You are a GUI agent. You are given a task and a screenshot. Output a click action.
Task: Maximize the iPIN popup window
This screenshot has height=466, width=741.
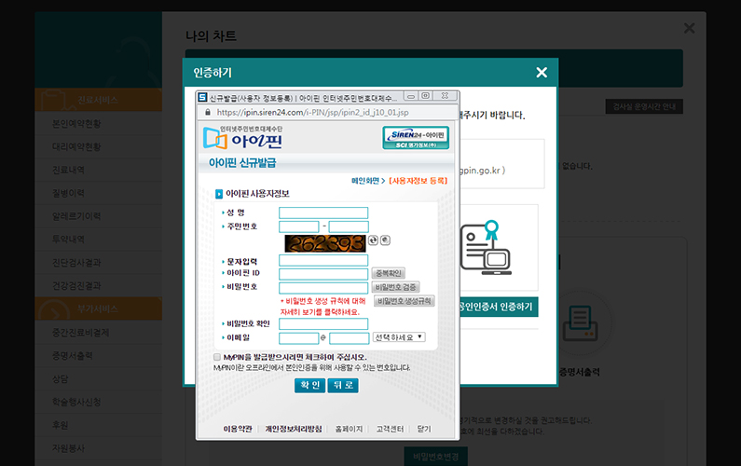point(425,96)
